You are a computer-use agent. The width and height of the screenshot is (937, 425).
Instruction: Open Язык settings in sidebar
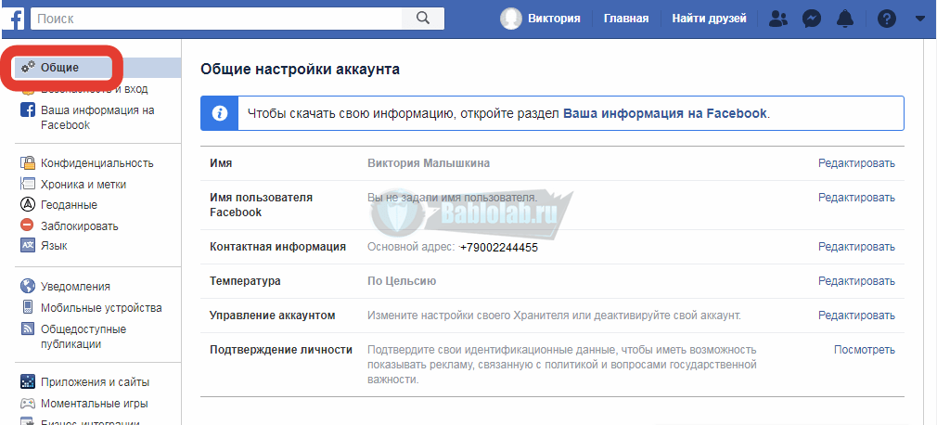click(54, 246)
